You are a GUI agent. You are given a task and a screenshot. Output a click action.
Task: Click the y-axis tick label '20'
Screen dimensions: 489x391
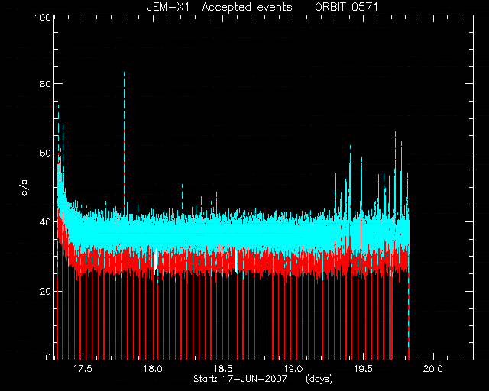(x=46, y=292)
